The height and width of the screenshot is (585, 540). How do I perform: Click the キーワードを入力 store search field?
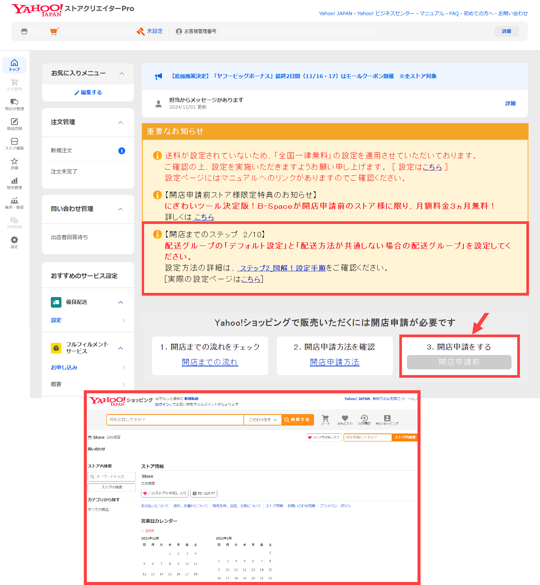coord(111,477)
